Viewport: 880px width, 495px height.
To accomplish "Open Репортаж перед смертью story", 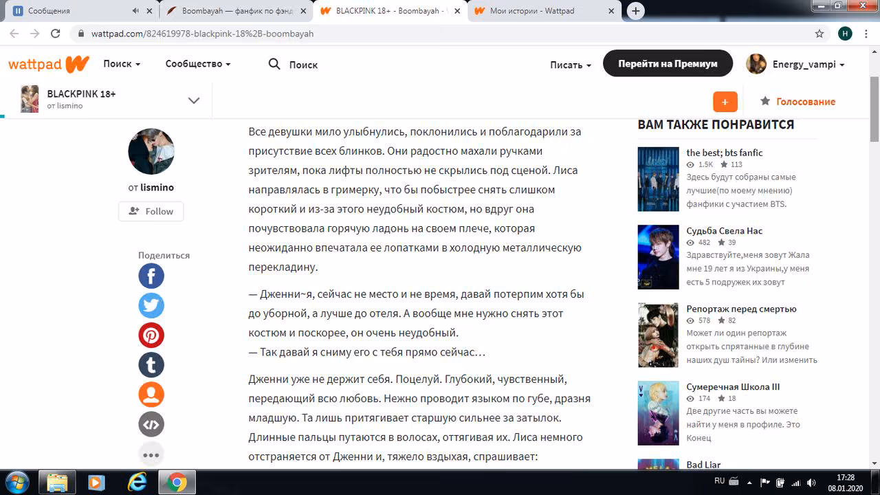I will point(741,309).
